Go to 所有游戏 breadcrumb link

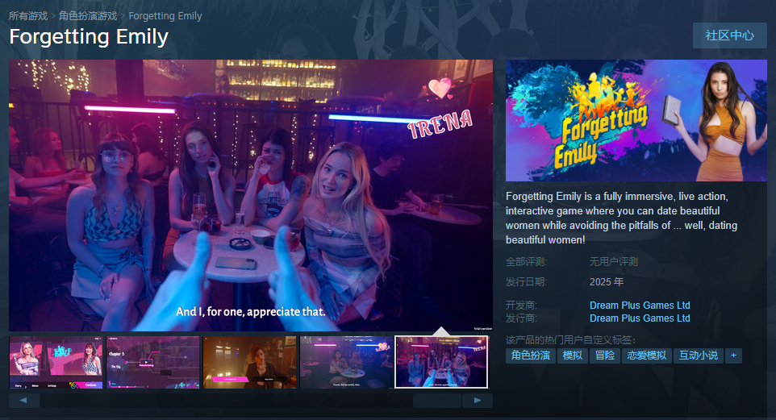[28, 16]
